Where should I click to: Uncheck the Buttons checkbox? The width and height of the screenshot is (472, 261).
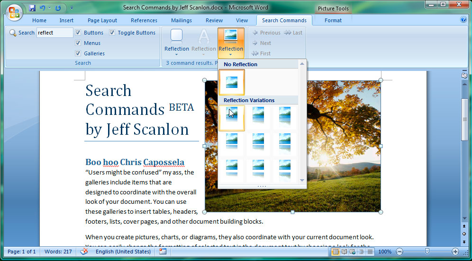[78, 33]
